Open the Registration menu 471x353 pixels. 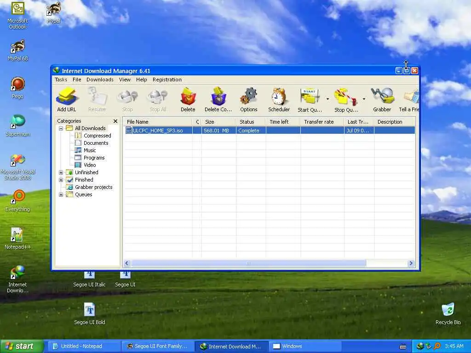pyautogui.click(x=167, y=80)
